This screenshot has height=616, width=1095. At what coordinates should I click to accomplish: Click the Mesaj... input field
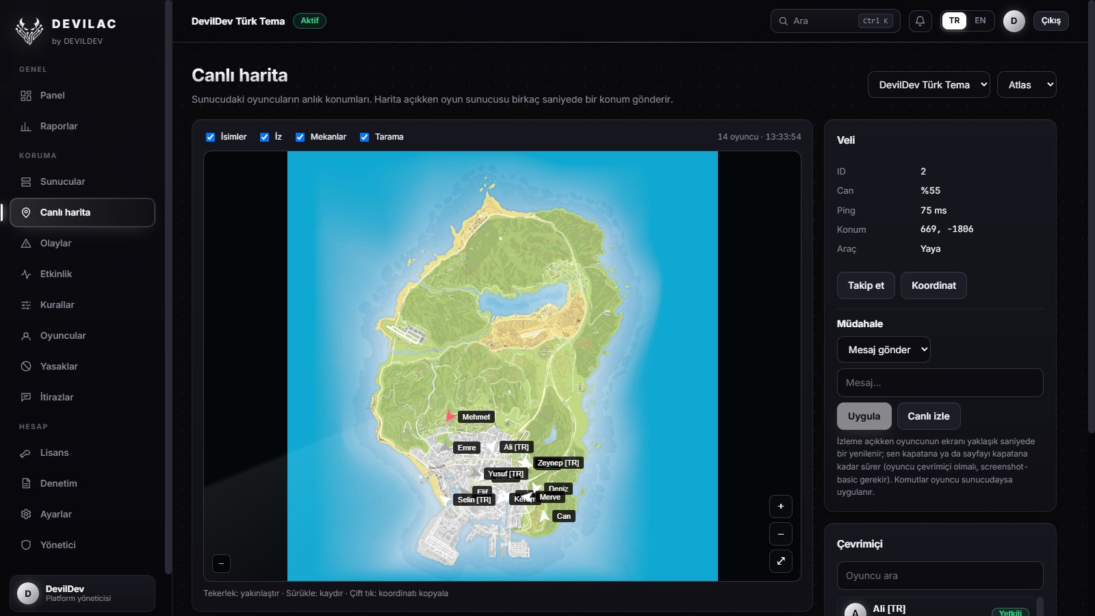(940, 383)
